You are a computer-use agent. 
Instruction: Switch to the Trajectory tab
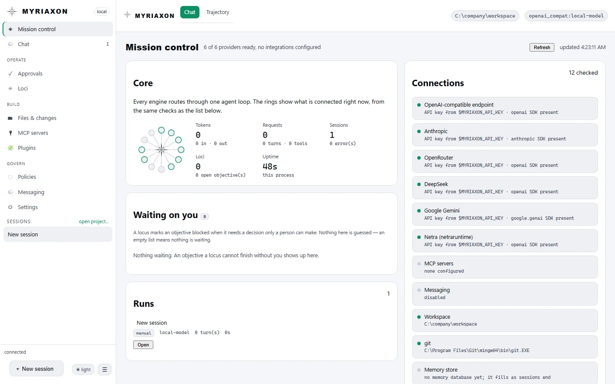coord(218,12)
